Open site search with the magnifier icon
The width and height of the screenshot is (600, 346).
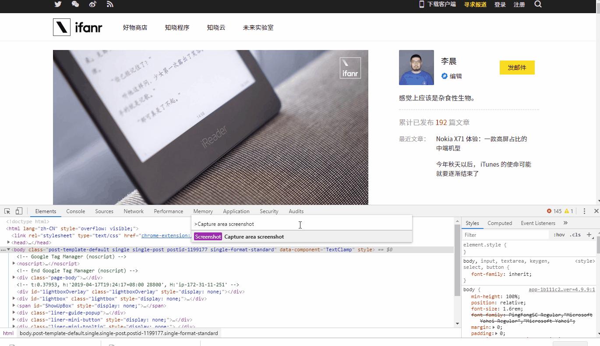pos(538,5)
